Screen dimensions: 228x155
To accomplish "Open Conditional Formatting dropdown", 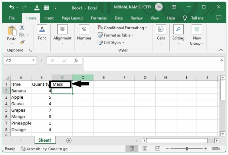I will coord(122,28).
